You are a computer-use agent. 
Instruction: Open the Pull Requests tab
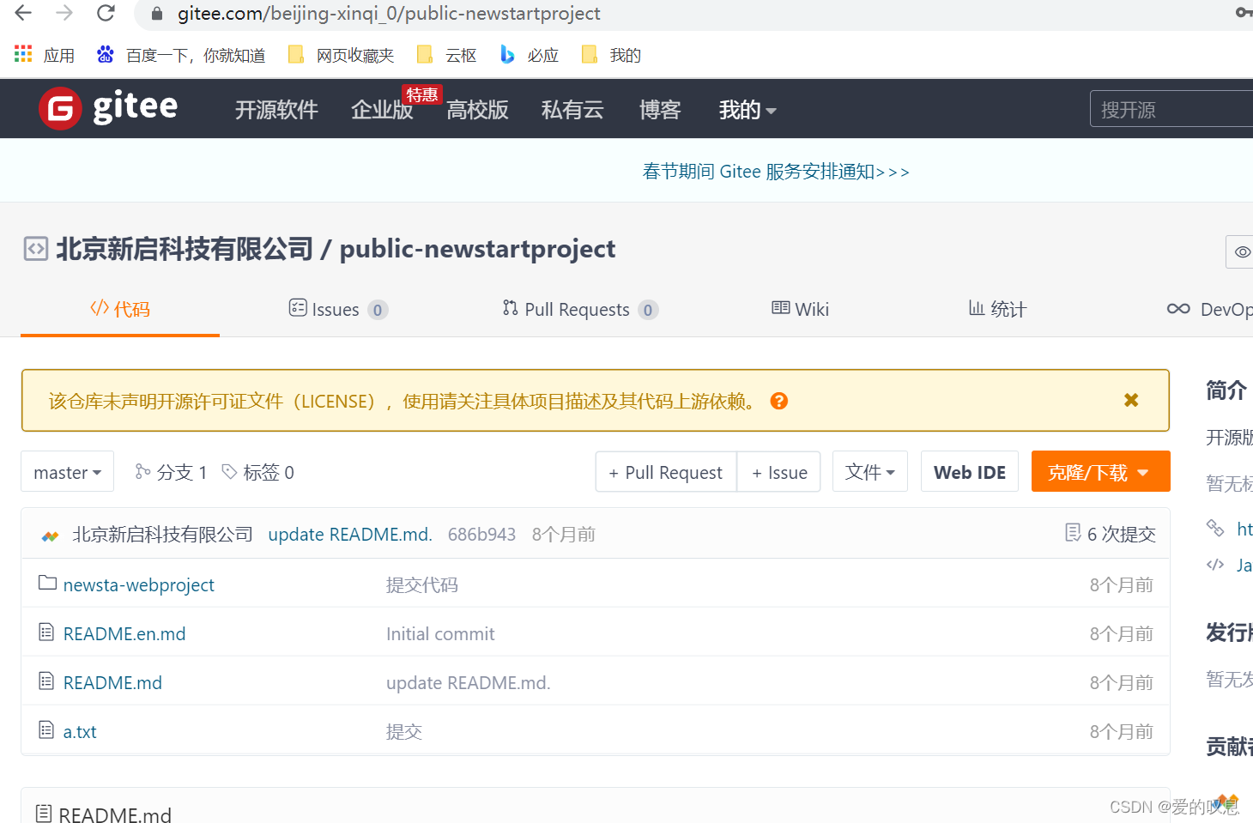coord(580,309)
